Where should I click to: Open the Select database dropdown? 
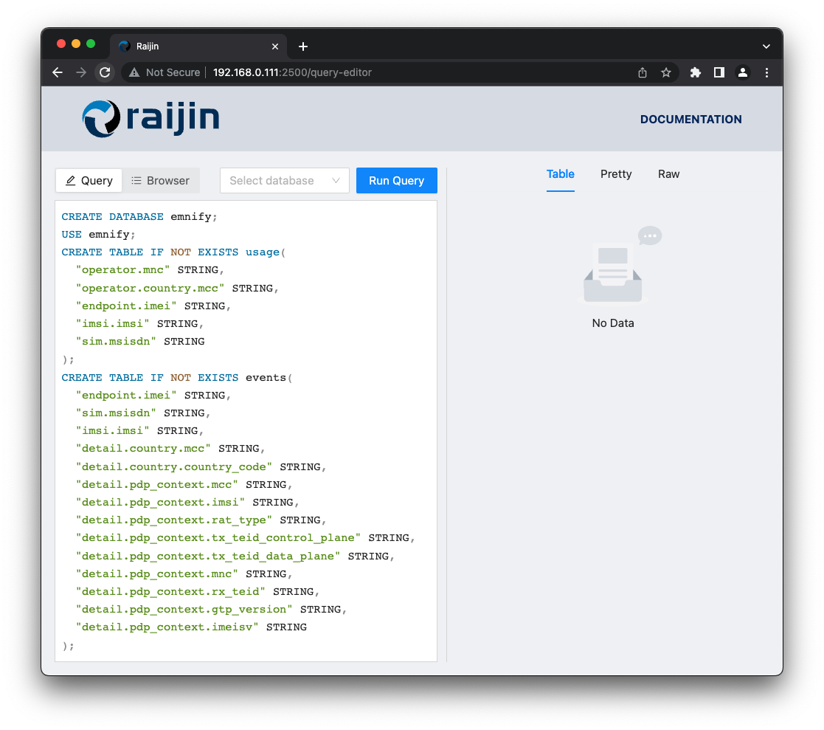click(x=284, y=180)
